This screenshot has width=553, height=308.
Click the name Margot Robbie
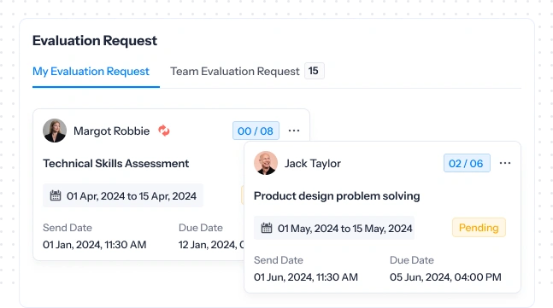[111, 131]
